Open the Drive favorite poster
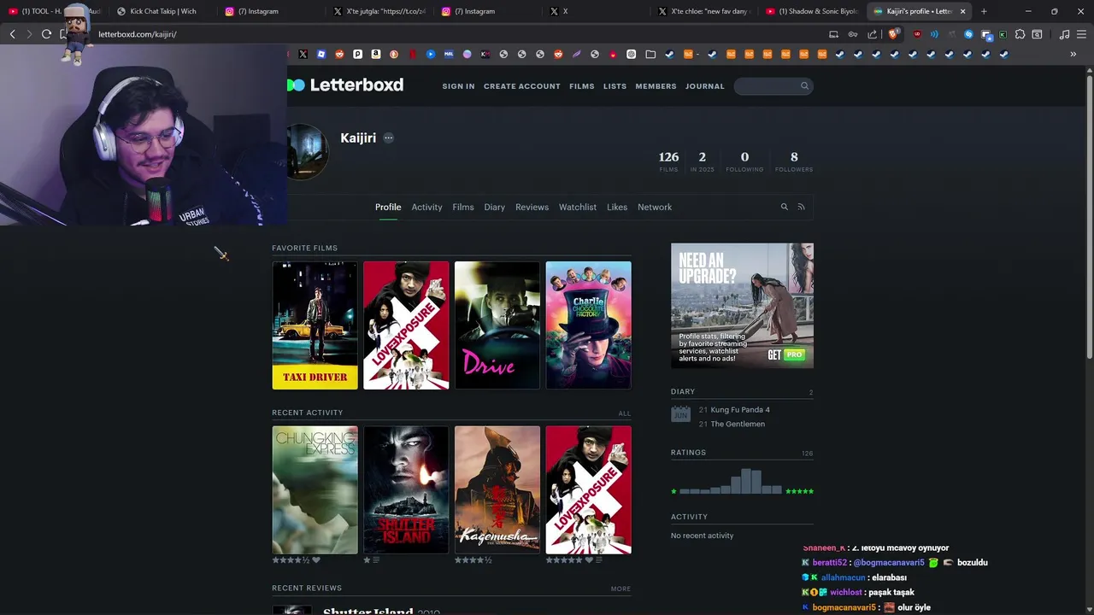 [x=497, y=325]
